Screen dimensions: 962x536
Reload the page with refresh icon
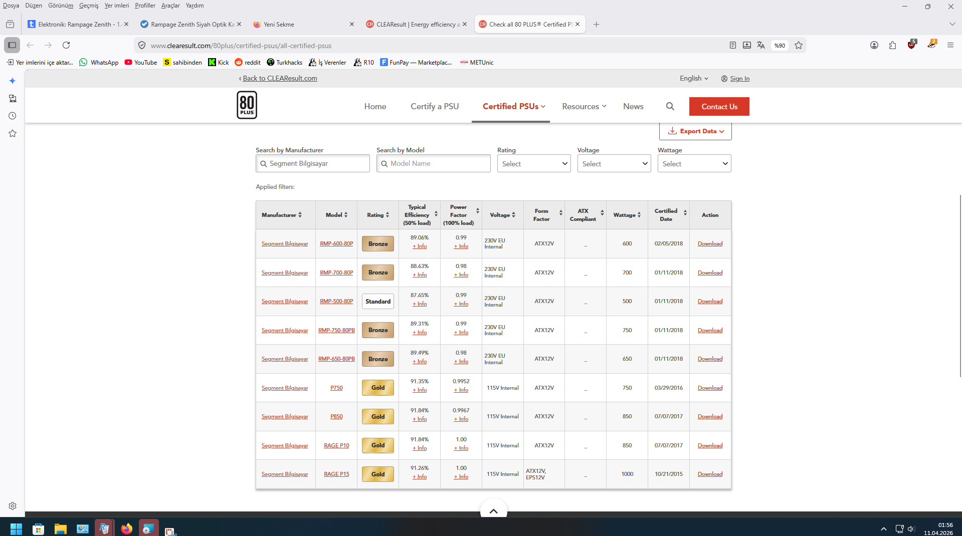click(66, 45)
